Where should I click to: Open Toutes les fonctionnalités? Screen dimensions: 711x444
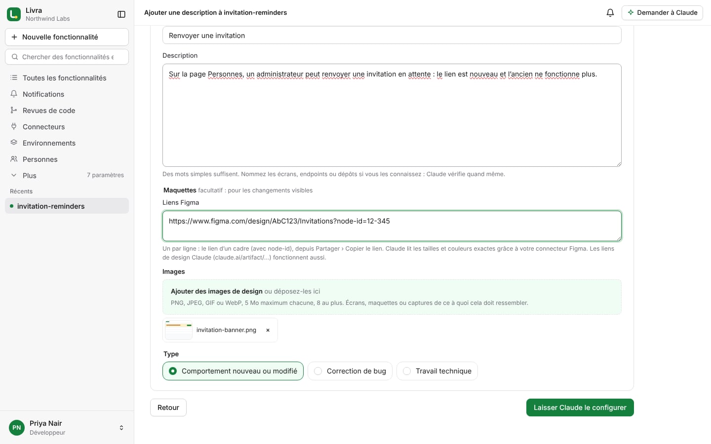click(67, 78)
